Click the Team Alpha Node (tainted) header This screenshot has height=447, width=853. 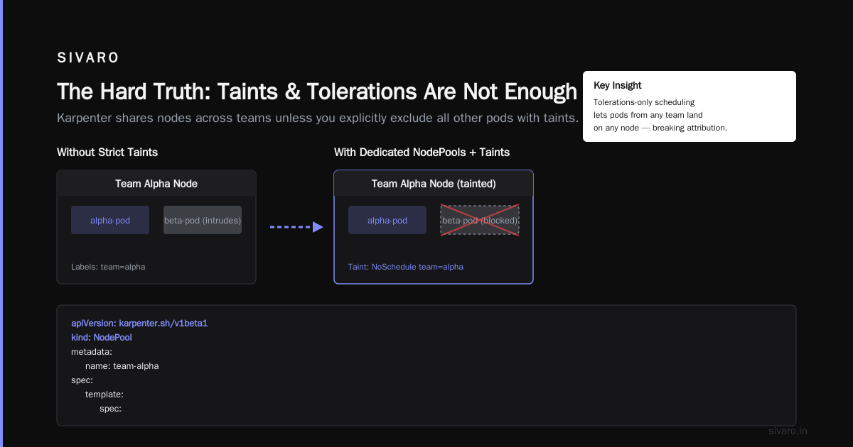click(434, 184)
